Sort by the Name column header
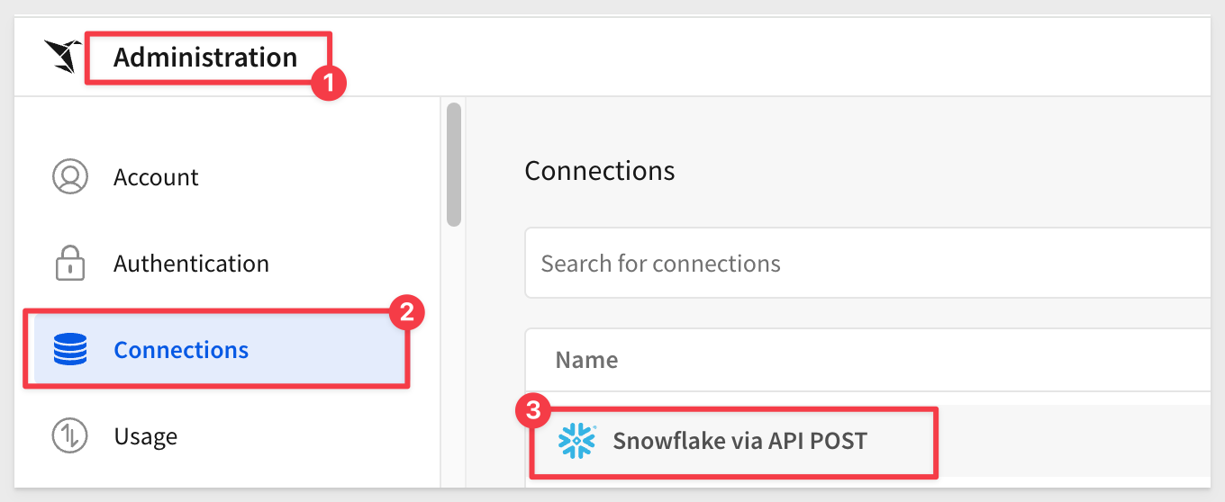The image size is (1225, 502). click(x=586, y=361)
